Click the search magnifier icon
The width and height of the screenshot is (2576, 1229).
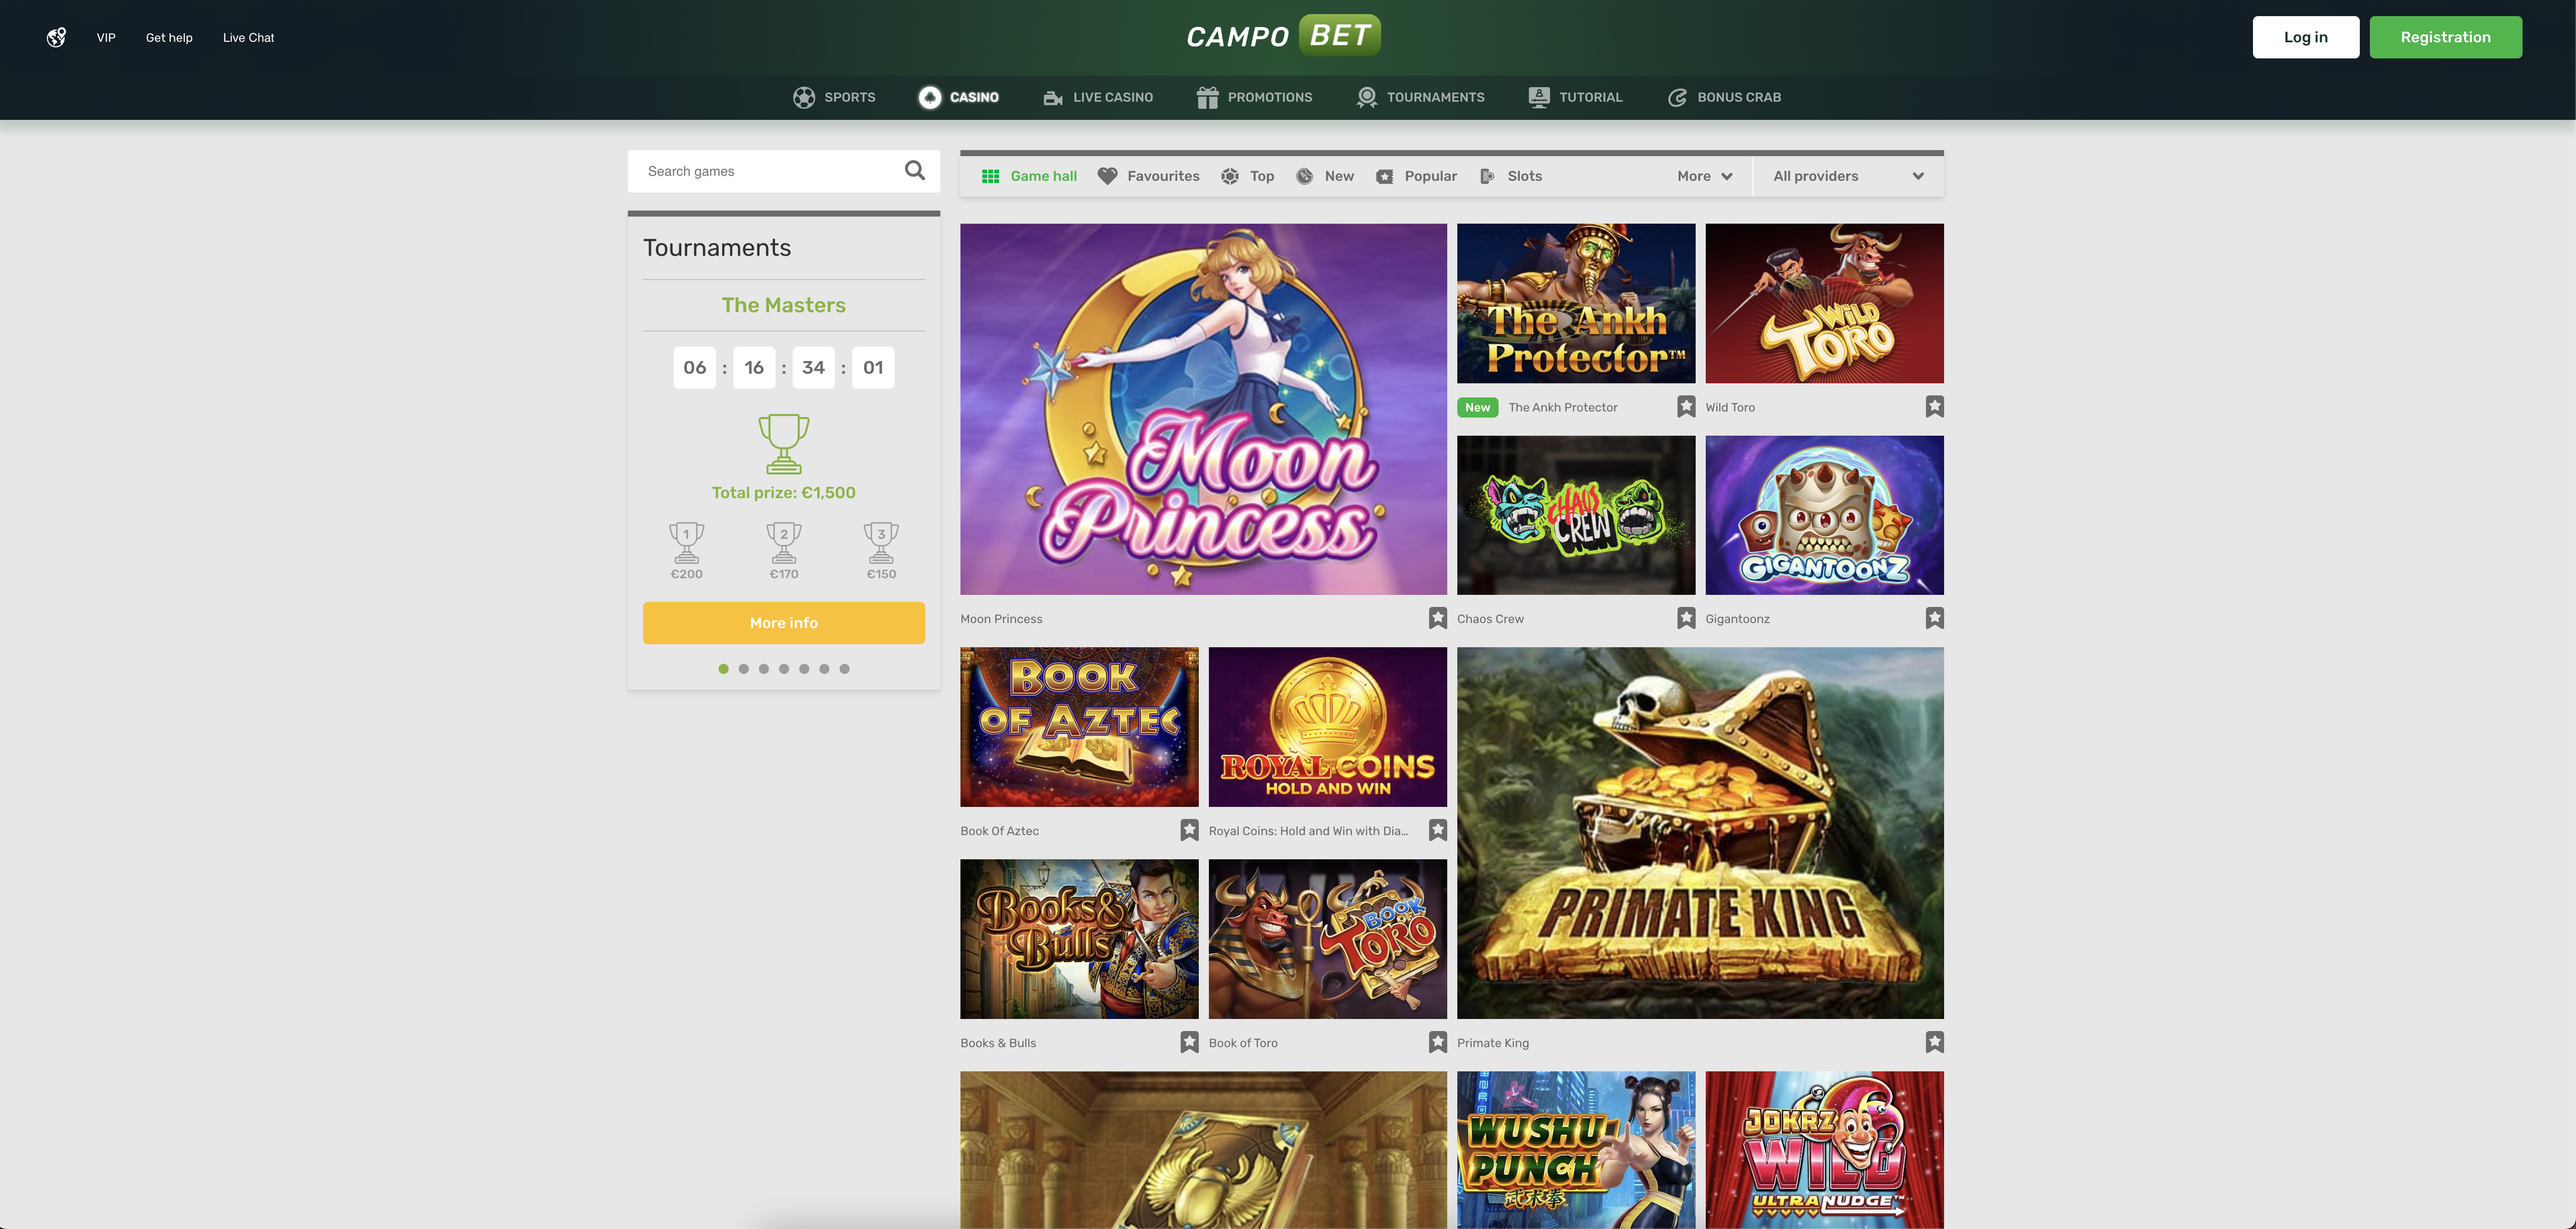(914, 171)
